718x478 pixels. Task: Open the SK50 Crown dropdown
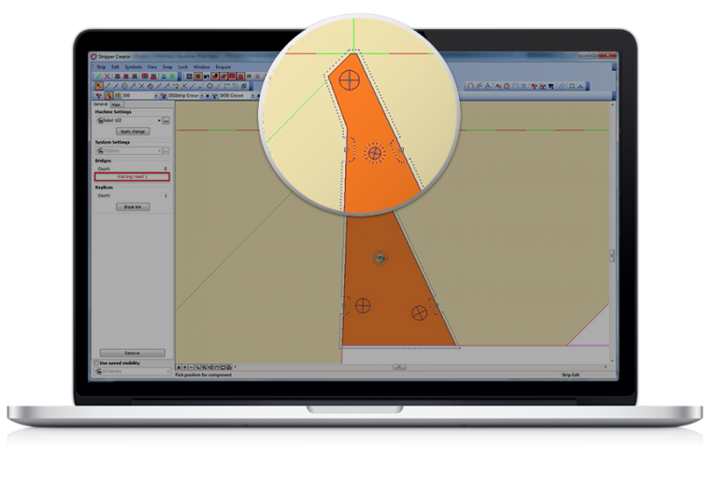(252, 95)
